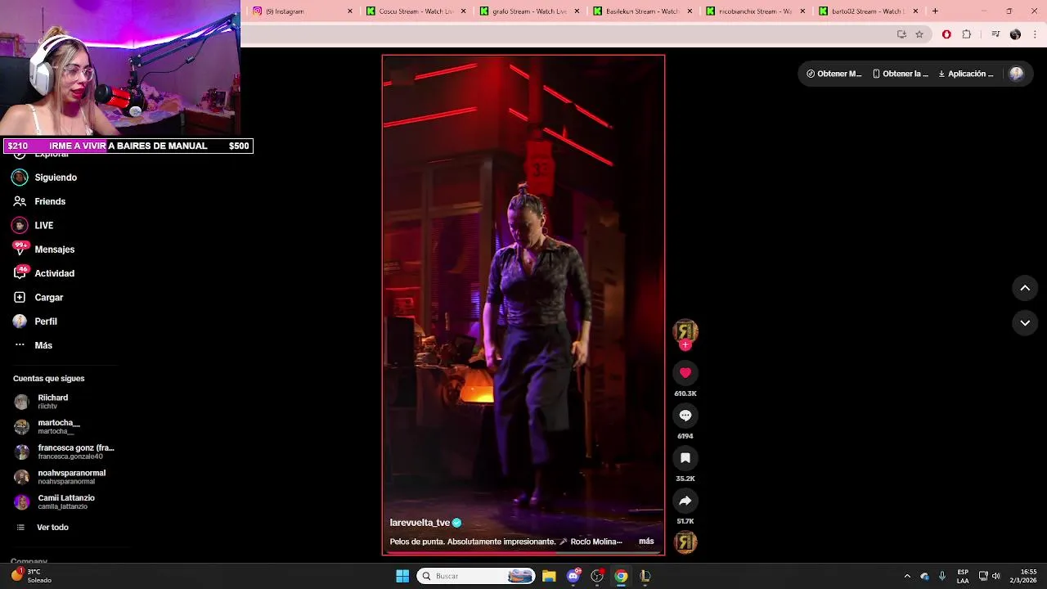The image size is (1047, 589).
Task: Open Camii Lattanzio followed account
Action: (x=55, y=501)
